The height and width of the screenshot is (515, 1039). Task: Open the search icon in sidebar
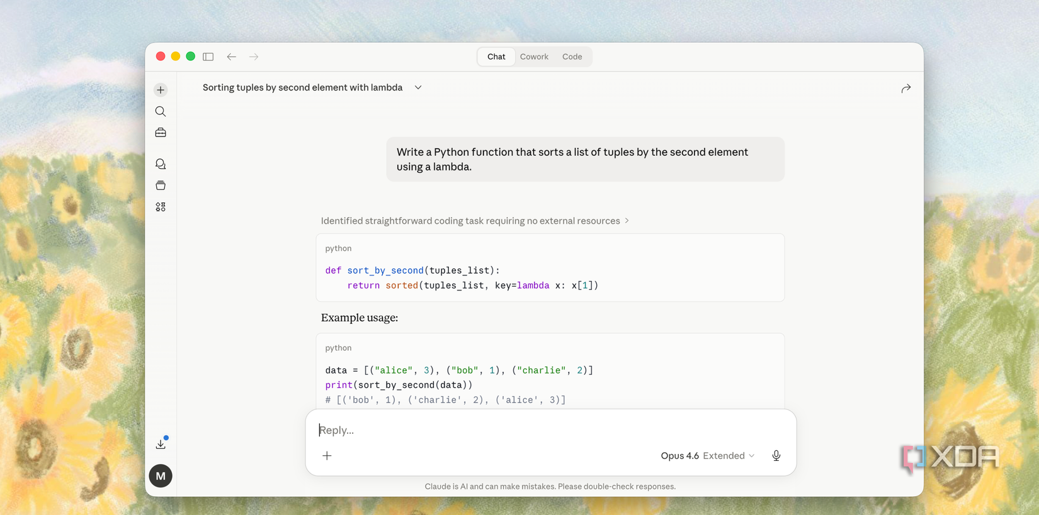coord(161,111)
